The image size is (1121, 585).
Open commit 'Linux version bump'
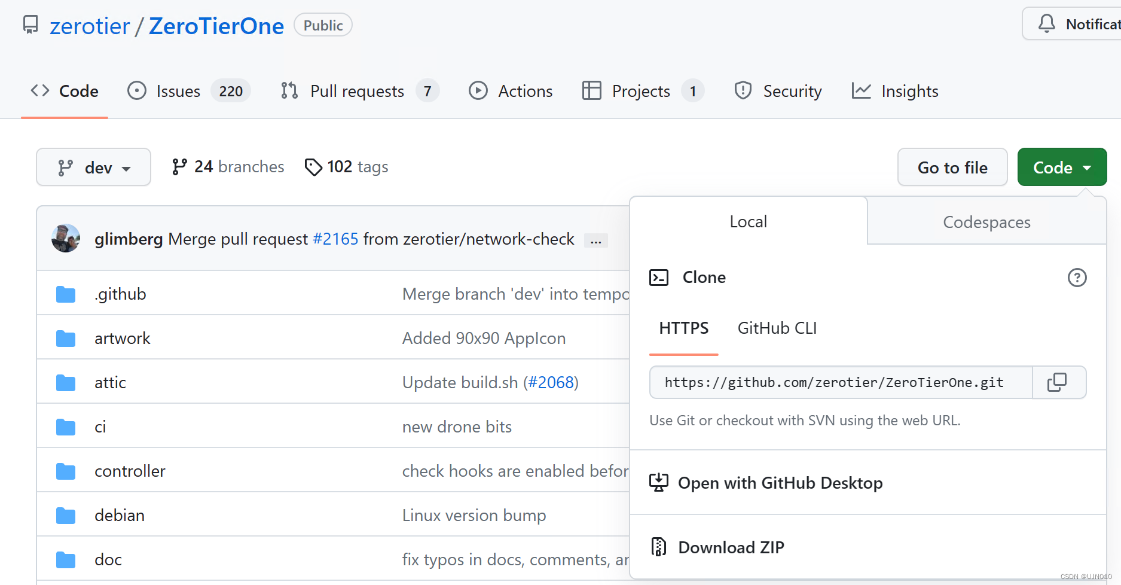click(474, 515)
